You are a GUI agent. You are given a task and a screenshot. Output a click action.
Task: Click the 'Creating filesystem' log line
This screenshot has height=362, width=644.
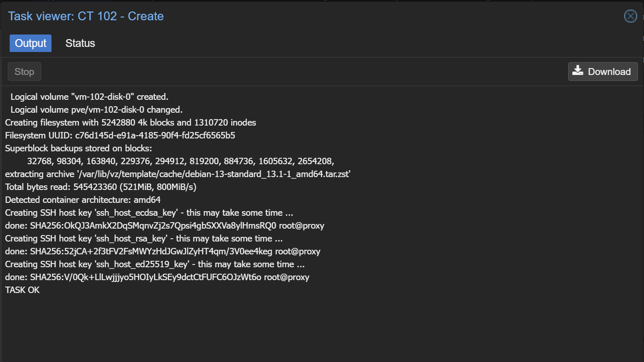coord(131,123)
